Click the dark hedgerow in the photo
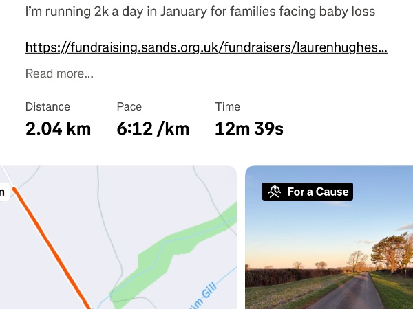Viewport: 413px width, 309px height. point(289,276)
